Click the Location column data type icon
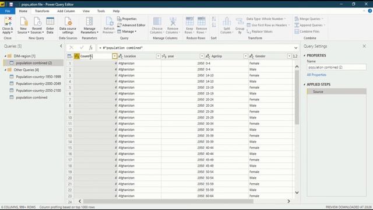Screen dimensions: 373x210 [x=121, y=56]
